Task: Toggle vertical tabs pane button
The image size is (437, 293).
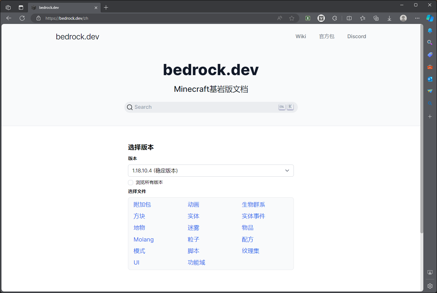Action: tap(21, 8)
